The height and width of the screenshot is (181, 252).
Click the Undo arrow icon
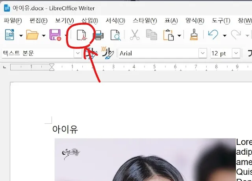click(x=213, y=35)
